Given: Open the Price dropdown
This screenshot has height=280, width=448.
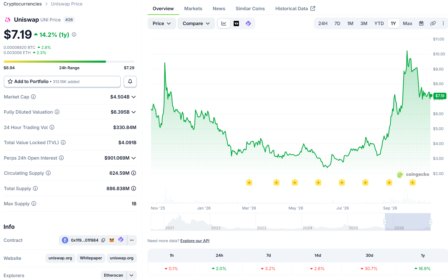Looking at the screenshot, I should (162, 24).
